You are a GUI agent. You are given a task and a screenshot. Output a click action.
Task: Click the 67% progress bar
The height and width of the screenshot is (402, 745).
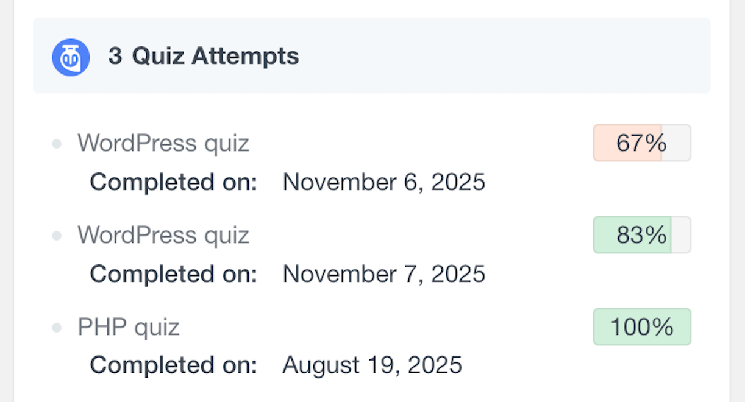tap(641, 143)
